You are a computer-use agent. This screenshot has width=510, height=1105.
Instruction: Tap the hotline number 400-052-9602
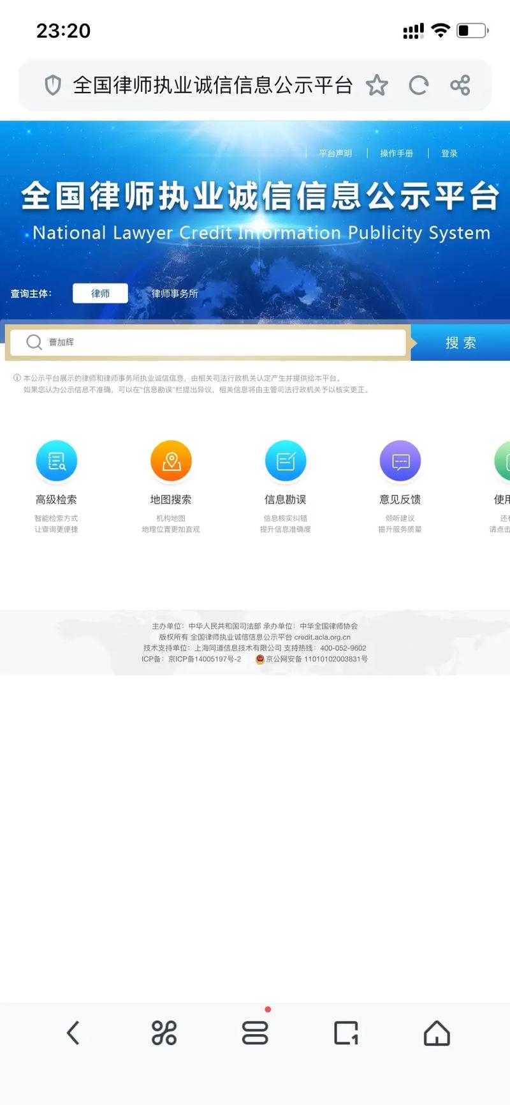tap(343, 648)
